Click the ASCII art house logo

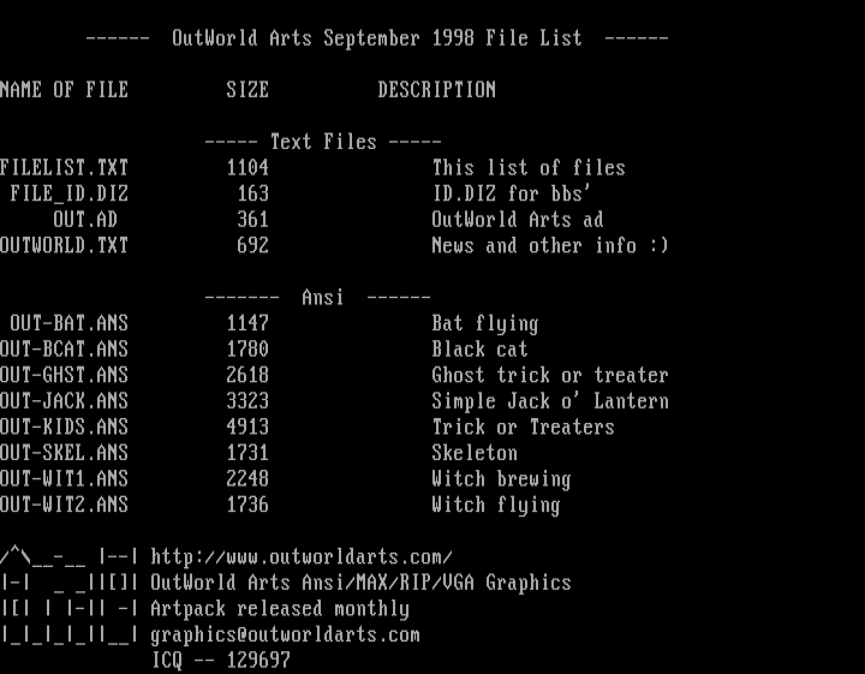click(69, 595)
